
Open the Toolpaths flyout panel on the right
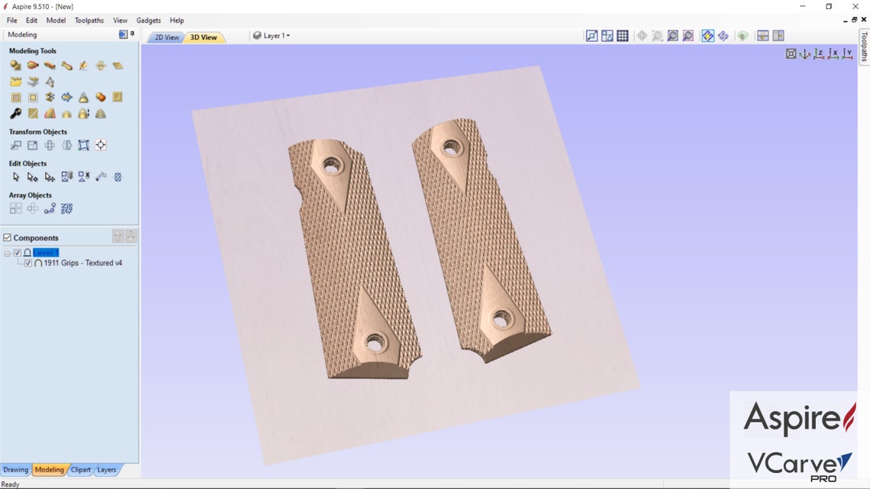(863, 47)
